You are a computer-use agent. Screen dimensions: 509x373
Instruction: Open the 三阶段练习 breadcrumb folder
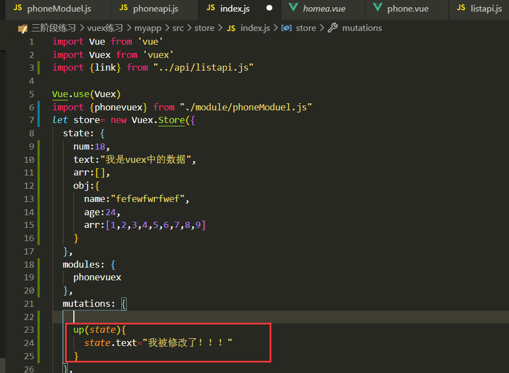pos(53,28)
